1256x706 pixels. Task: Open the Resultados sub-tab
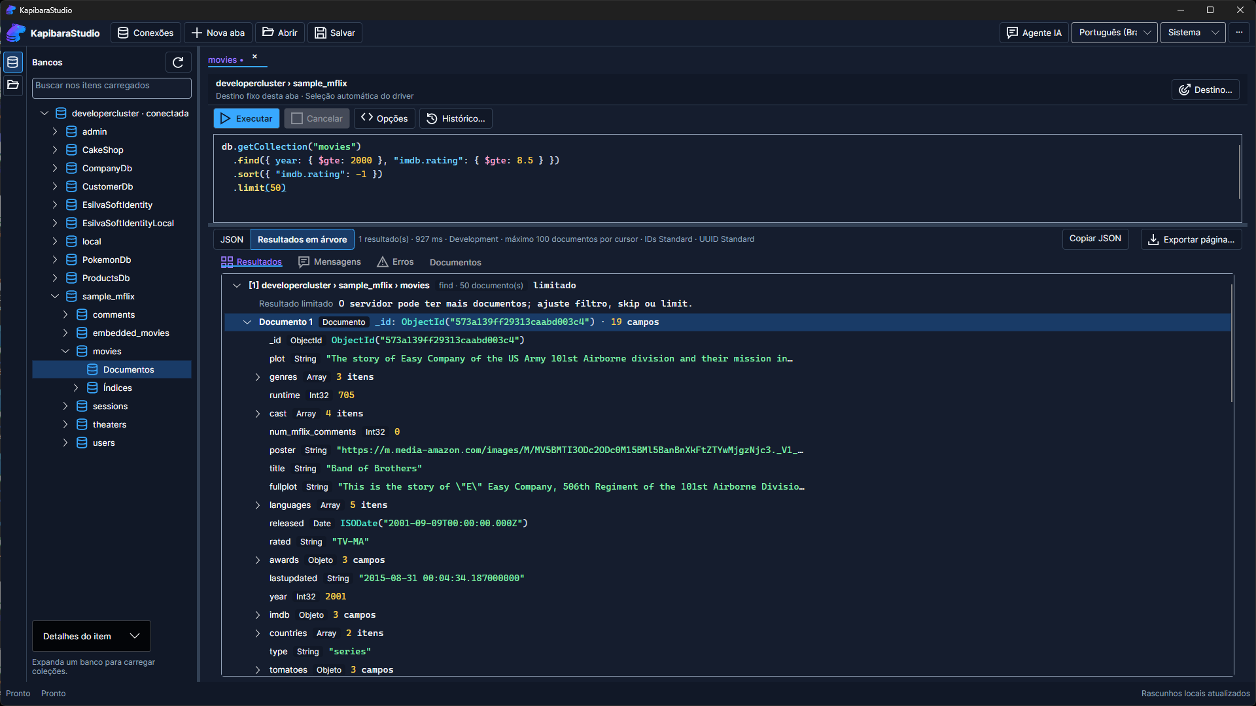click(251, 262)
